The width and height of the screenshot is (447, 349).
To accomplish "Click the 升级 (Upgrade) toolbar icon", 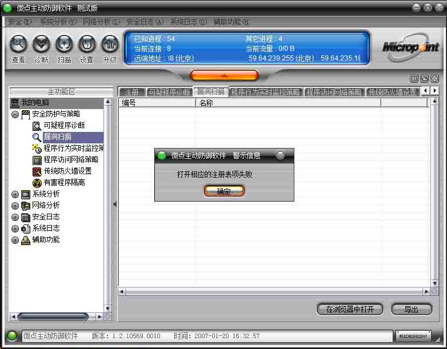I will coord(110,44).
